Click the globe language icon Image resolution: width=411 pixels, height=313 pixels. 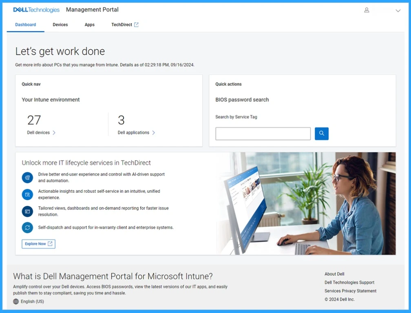click(x=16, y=302)
